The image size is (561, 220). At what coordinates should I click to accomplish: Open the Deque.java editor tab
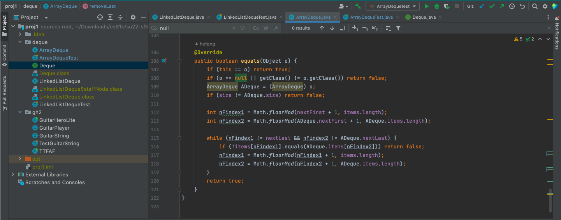point(424,17)
